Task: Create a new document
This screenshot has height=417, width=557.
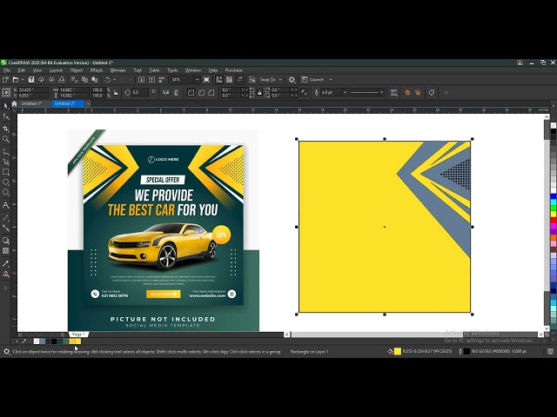Action: pos(5,79)
